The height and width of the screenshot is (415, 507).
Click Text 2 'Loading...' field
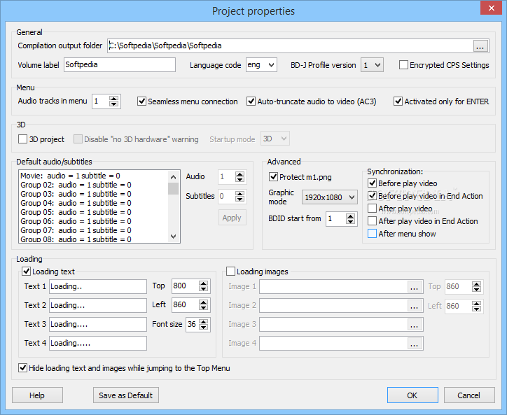[98, 305]
